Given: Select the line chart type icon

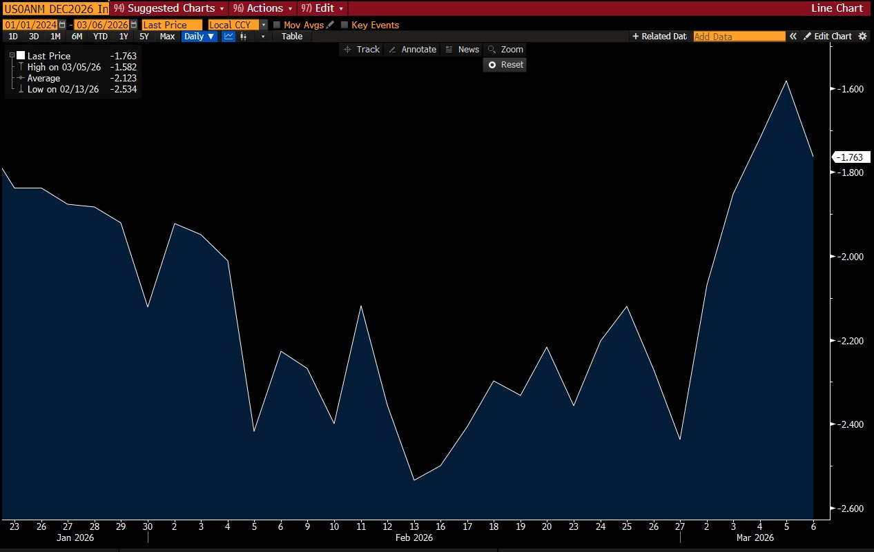Looking at the screenshot, I should (229, 37).
